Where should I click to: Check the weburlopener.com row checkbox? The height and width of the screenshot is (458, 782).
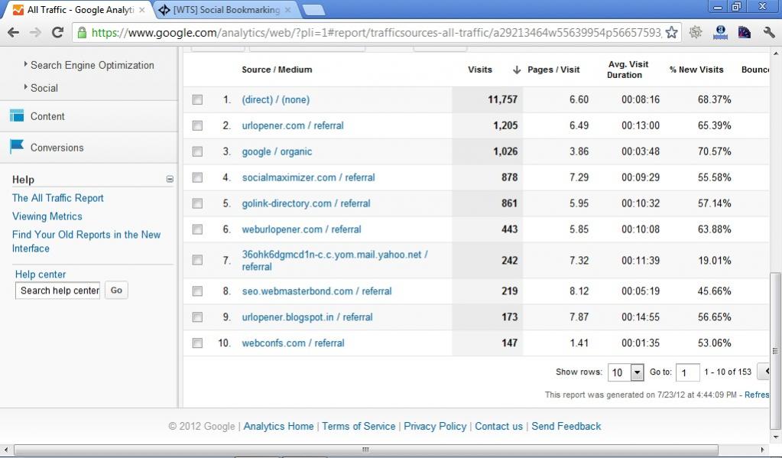pyautogui.click(x=197, y=229)
